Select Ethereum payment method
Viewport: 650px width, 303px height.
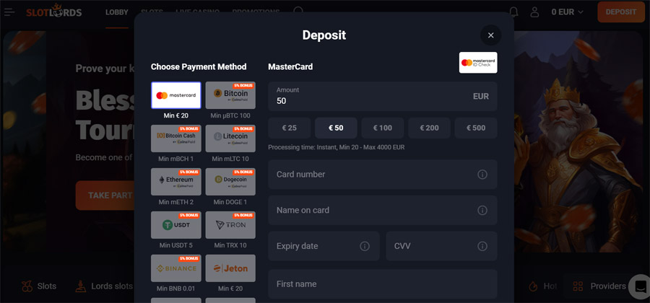coord(176,182)
